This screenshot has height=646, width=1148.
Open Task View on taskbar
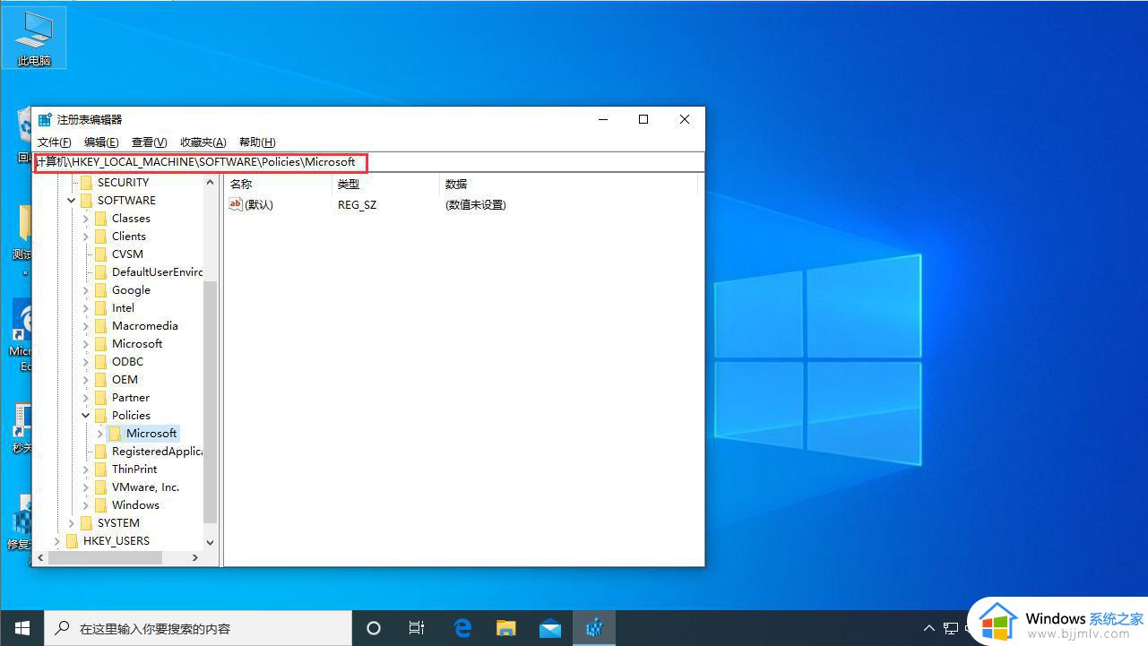pos(417,628)
